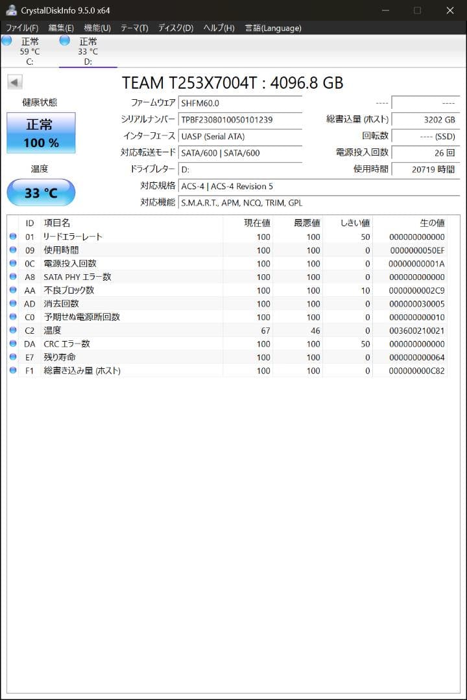This screenshot has height=700, width=467.
Task: Select the 残り寿命 attribute name
Action: tap(60, 357)
